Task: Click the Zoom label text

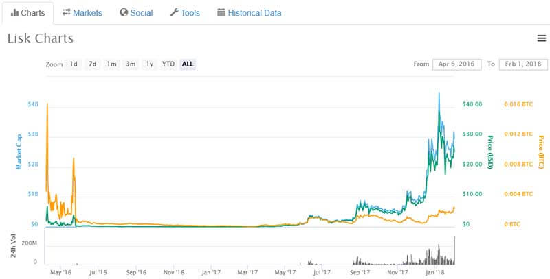Action: point(54,64)
